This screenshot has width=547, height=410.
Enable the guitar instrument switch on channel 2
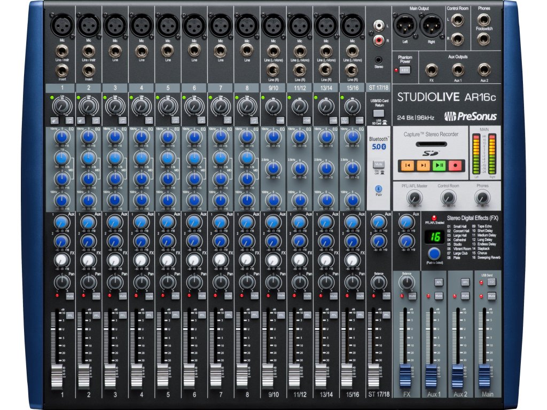pyautogui.click(x=81, y=121)
